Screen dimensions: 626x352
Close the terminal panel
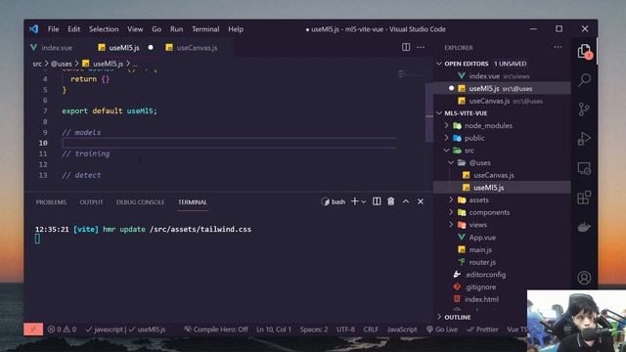(x=421, y=201)
